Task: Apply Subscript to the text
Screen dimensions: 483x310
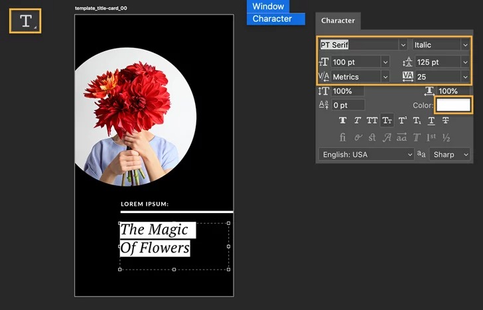Action: (417, 120)
